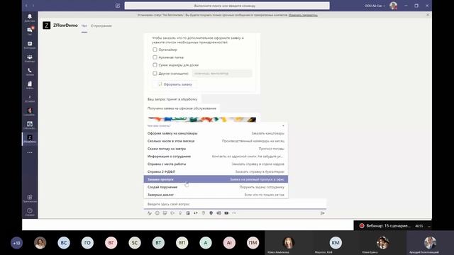
Task: Check the Сухие маркеры для доски checkbox
Action: click(x=155, y=65)
